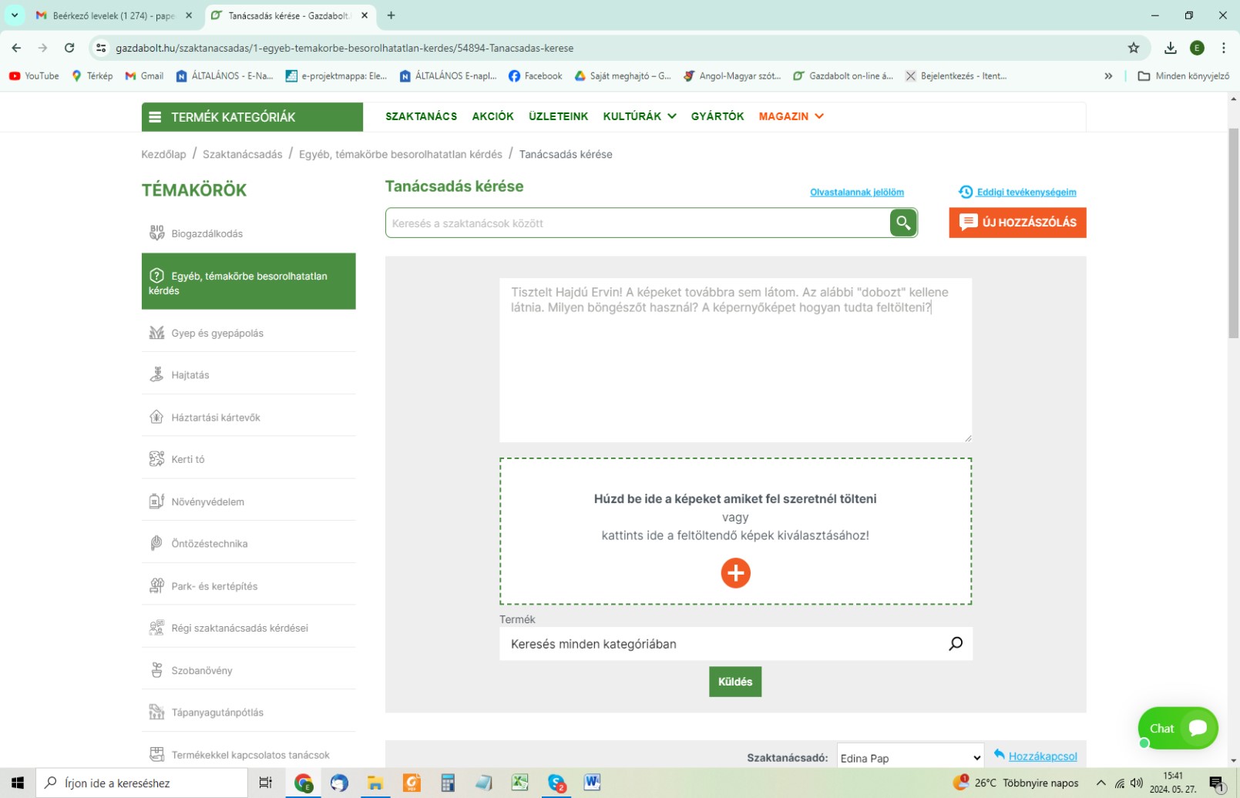The height and width of the screenshot is (798, 1240).
Task: Click the orange plus upload icon
Action: coord(735,573)
